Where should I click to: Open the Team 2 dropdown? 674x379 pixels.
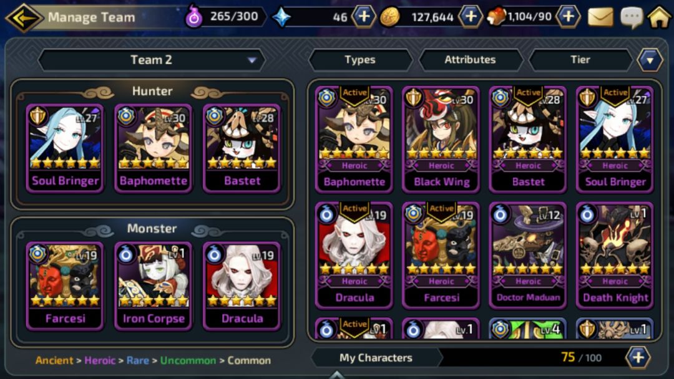pyautogui.click(x=152, y=60)
